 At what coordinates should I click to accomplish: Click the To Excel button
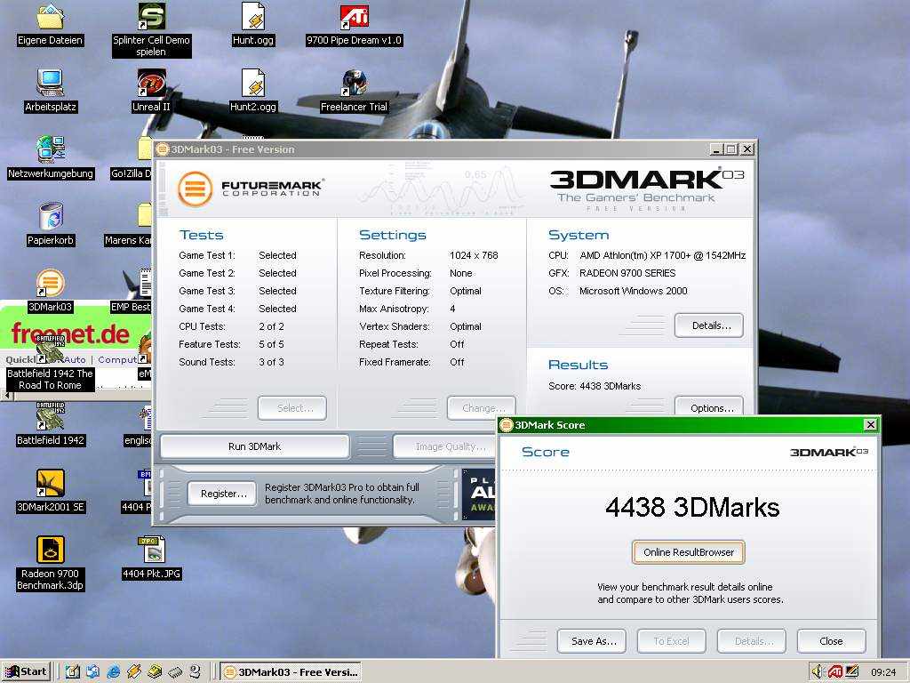[x=672, y=641]
